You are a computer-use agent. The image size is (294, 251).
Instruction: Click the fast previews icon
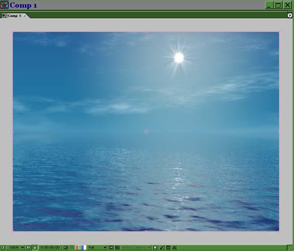point(162,248)
